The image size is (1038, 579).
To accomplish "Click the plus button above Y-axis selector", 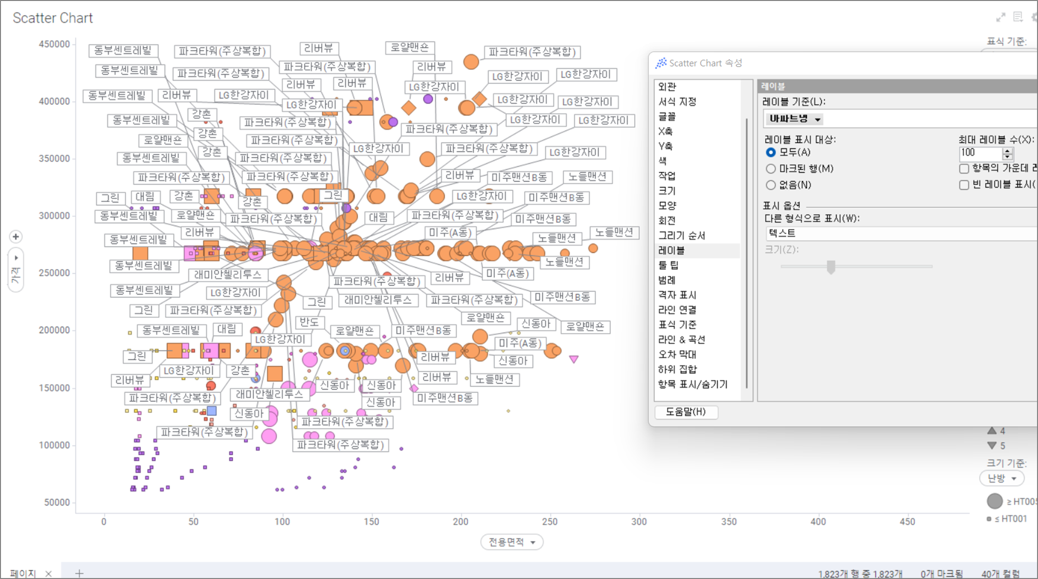I will (16, 236).
